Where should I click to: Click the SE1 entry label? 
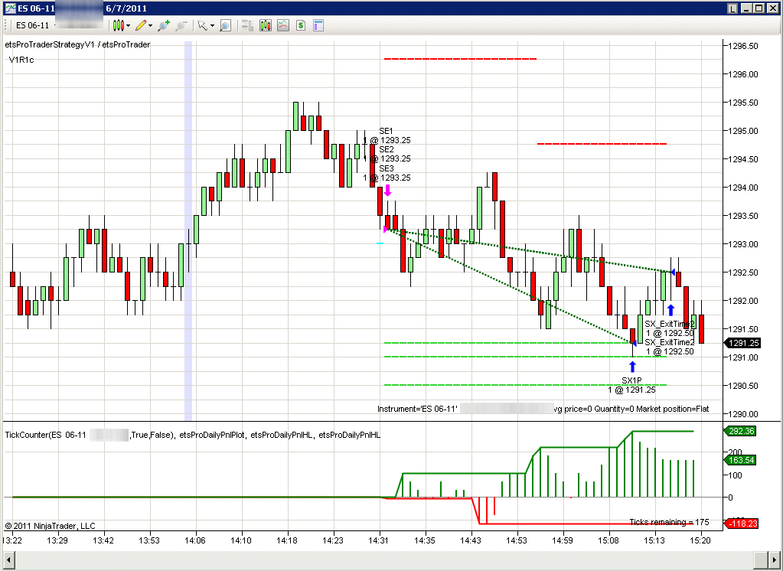click(x=386, y=131)
